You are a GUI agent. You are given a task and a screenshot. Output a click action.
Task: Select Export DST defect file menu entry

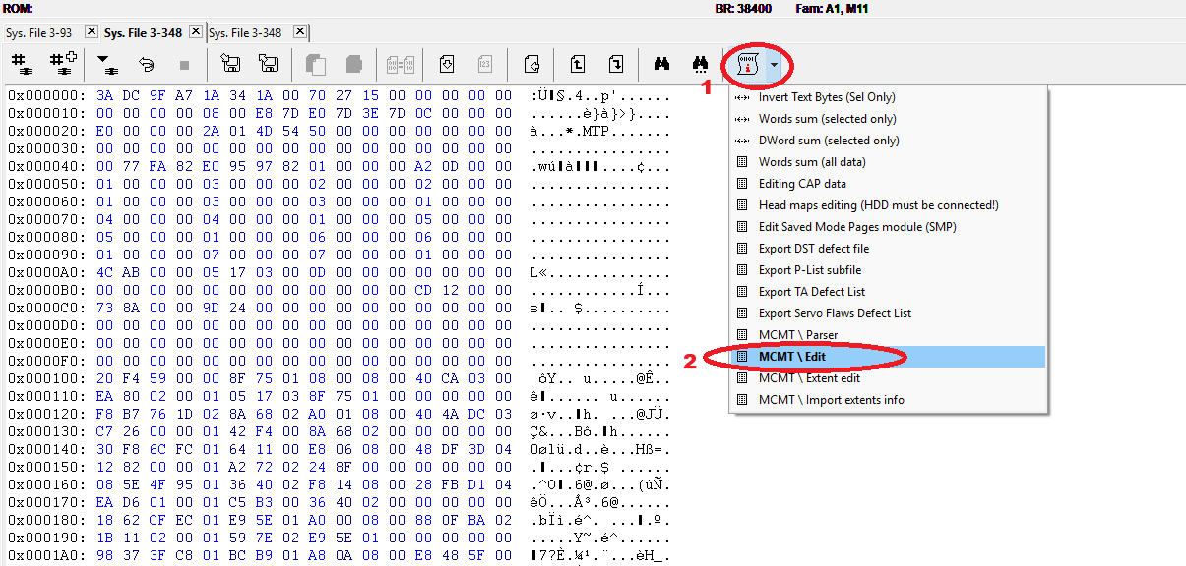pos(814,249)
